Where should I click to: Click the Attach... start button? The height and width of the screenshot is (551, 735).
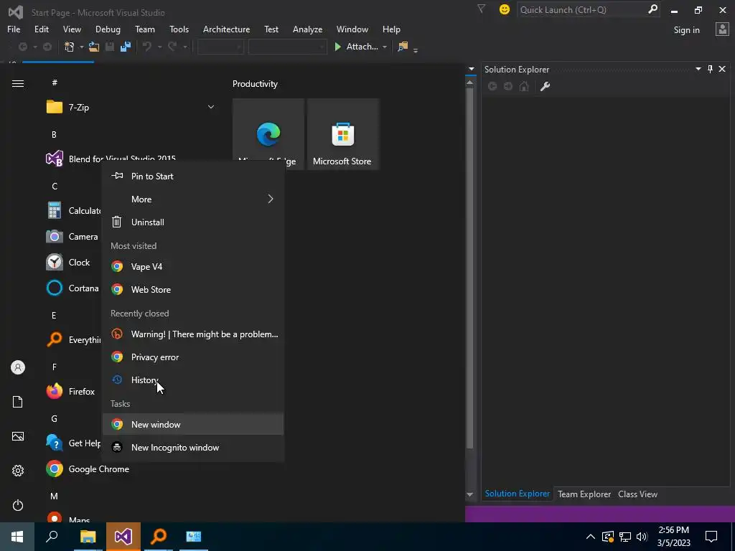[x=357, y=47]
